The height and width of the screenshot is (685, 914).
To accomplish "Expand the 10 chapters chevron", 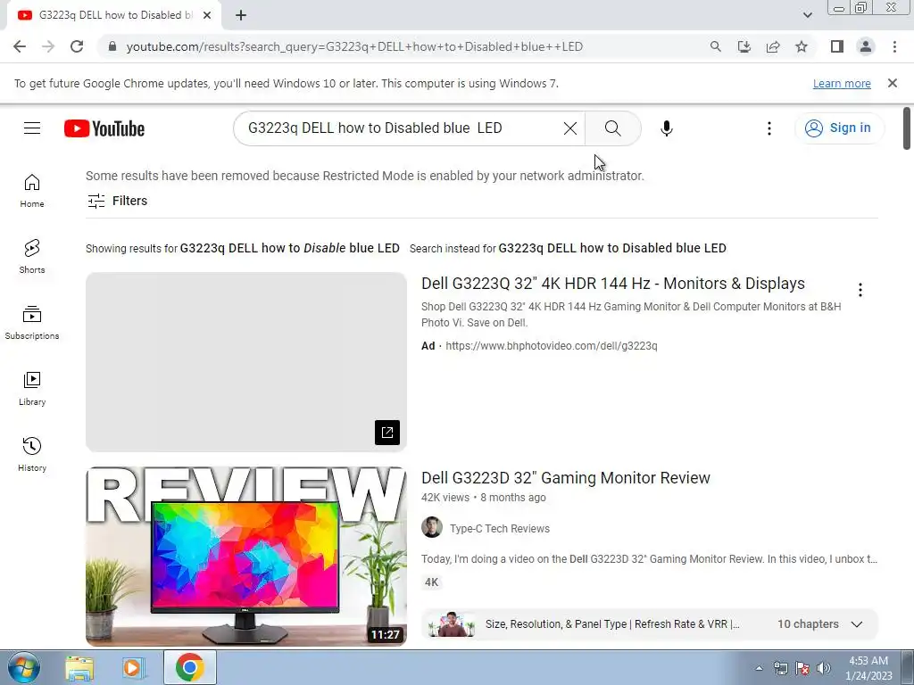I will click(856, 624).
